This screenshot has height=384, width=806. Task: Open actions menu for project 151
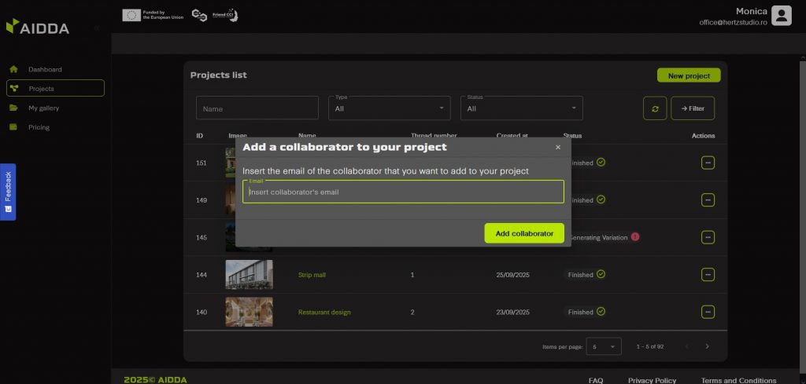(708, 163)
